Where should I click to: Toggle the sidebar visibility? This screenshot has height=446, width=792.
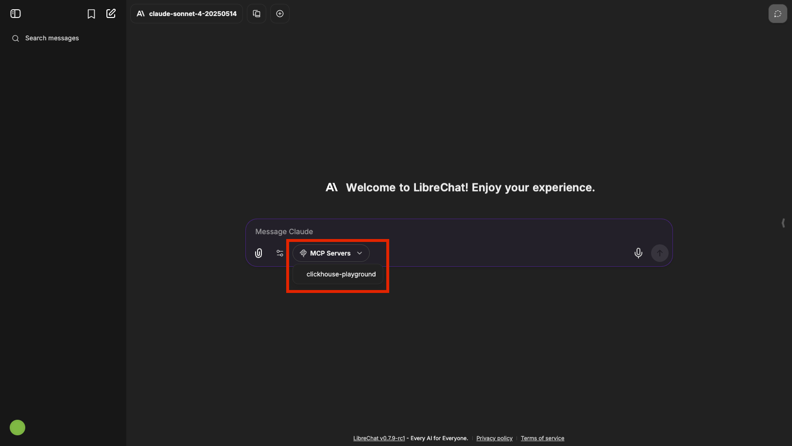15,13
